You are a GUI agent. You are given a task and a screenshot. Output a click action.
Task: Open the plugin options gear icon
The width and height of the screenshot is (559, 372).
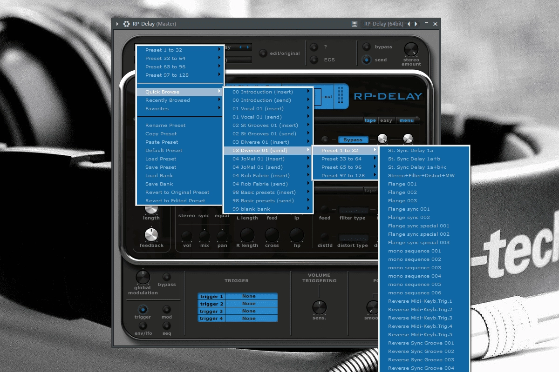point(126,24)
